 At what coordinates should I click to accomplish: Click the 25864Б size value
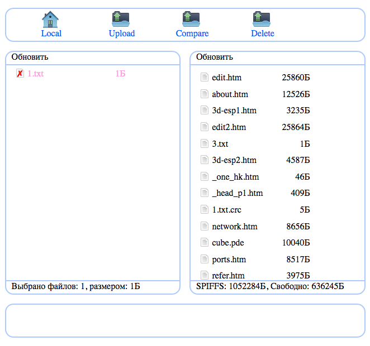point(296,127)
